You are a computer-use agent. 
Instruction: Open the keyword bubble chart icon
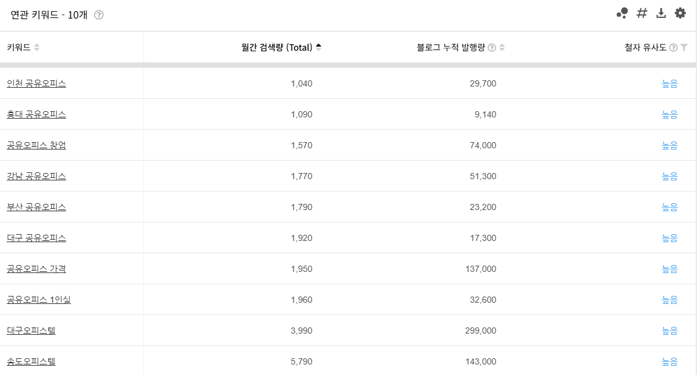pyautogui.click(x=622, y=14)
